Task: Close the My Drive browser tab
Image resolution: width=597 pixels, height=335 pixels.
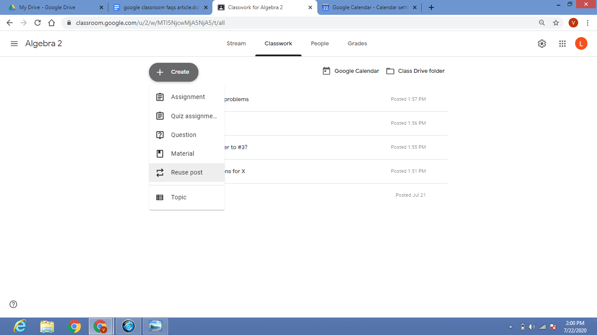Action: 101,7
